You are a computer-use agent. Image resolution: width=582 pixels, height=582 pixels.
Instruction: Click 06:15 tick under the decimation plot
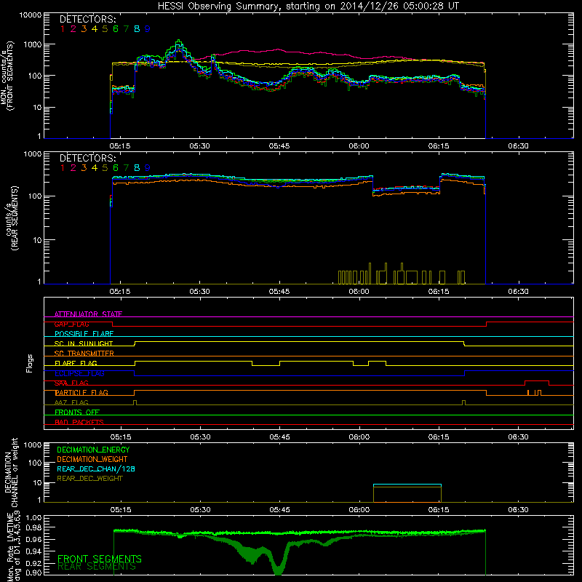pos(439,510)
